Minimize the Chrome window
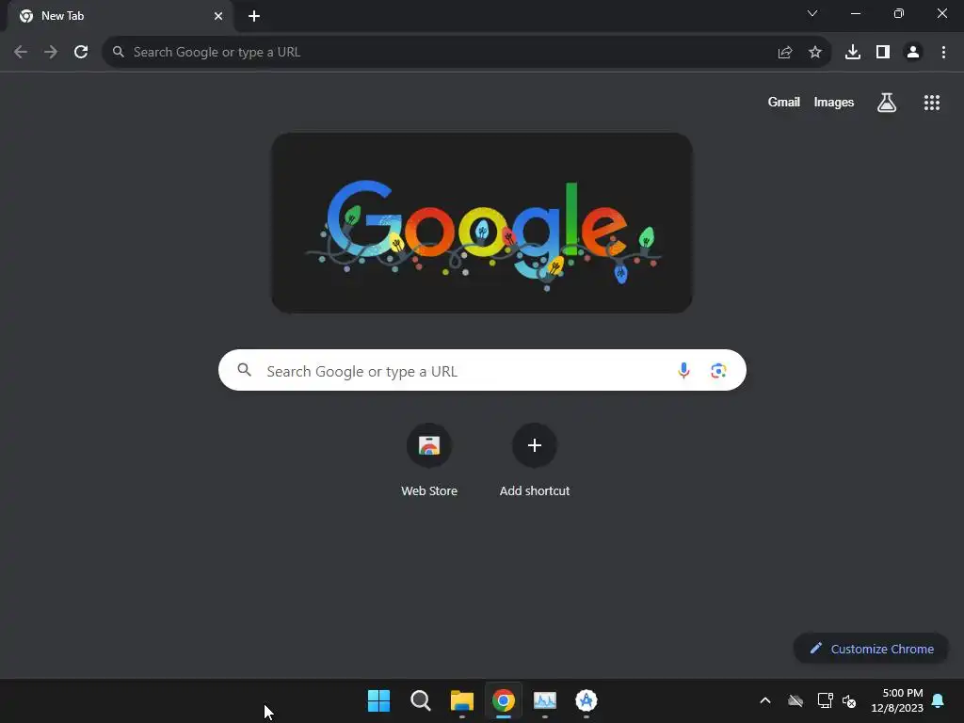964x723 pixels. 855,13
